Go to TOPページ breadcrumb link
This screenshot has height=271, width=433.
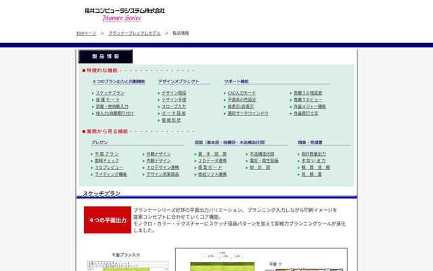[86, 33]
